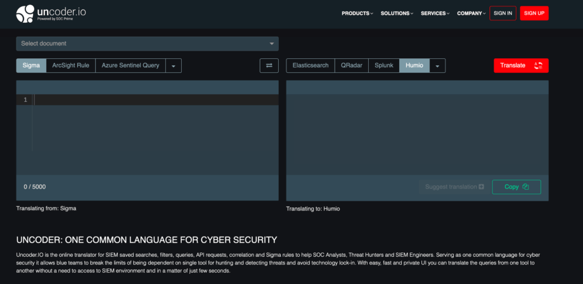Choose QRadar as target platform
583x284 pixels.
click(x=352, y=65)
